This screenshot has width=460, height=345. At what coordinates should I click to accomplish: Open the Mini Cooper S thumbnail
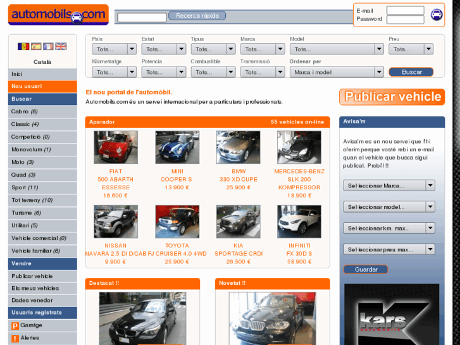pos(177,147)
